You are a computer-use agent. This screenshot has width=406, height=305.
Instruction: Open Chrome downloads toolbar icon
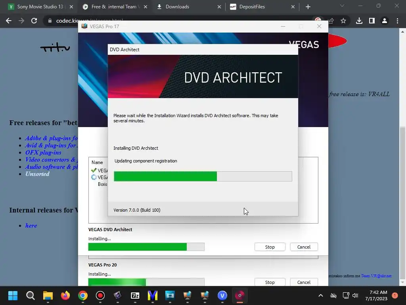point(359,21)
